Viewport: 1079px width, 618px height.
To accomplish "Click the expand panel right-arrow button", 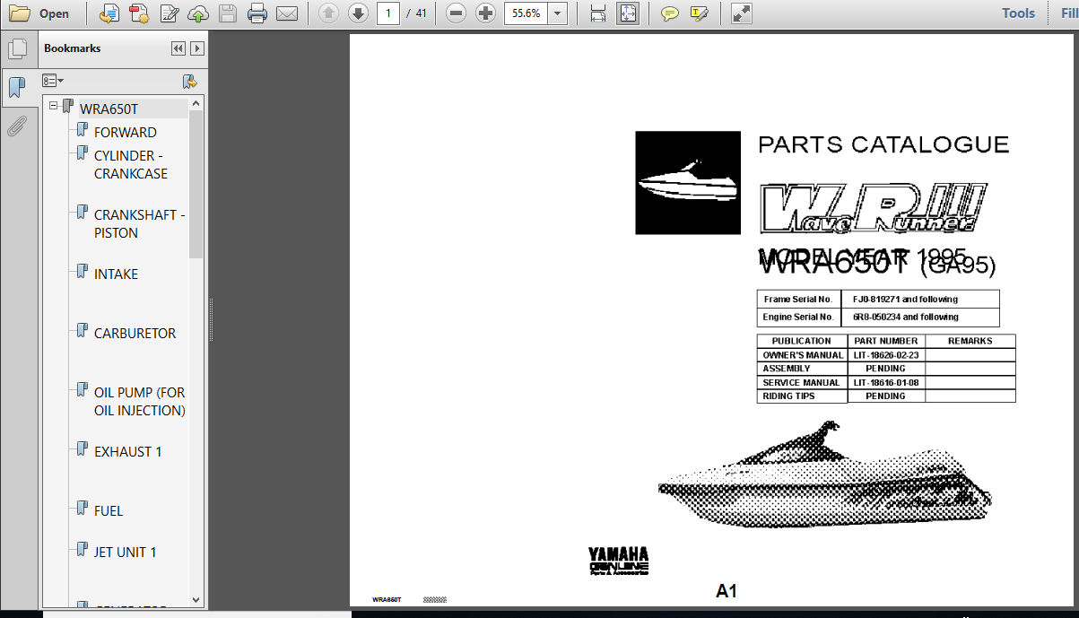I will (197, 48).
